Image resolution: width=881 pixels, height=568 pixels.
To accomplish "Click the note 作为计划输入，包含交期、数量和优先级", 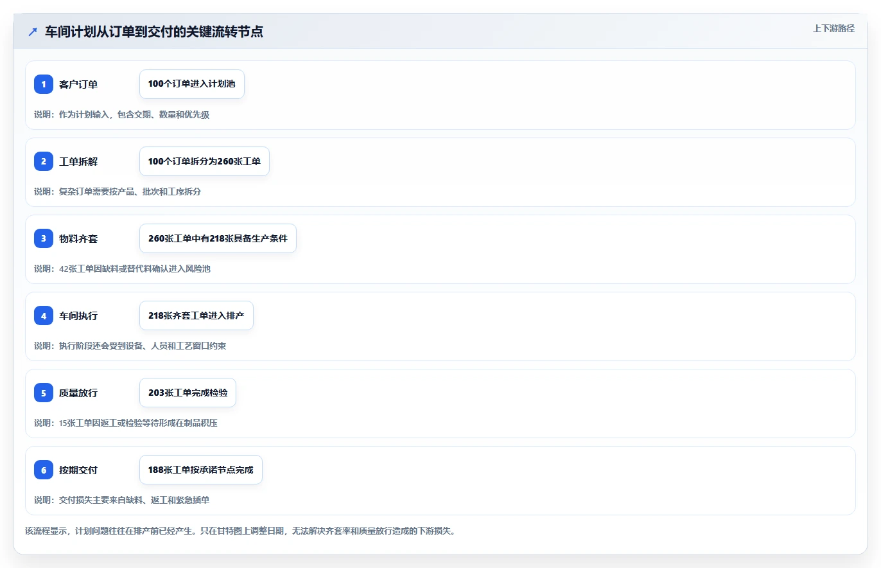I will (122, 114).
